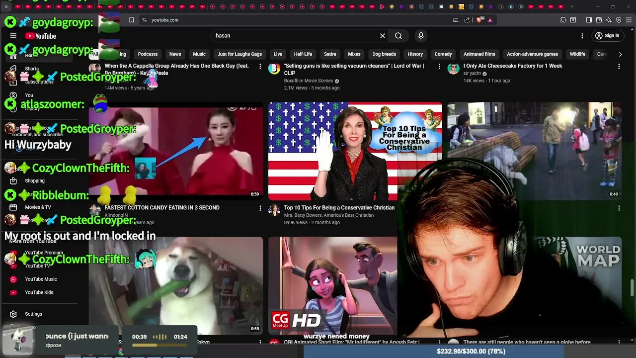This screenshot has width=636, height=358.
Task: Open options for Lord of War clip
Action: click(x=439, y=66)
